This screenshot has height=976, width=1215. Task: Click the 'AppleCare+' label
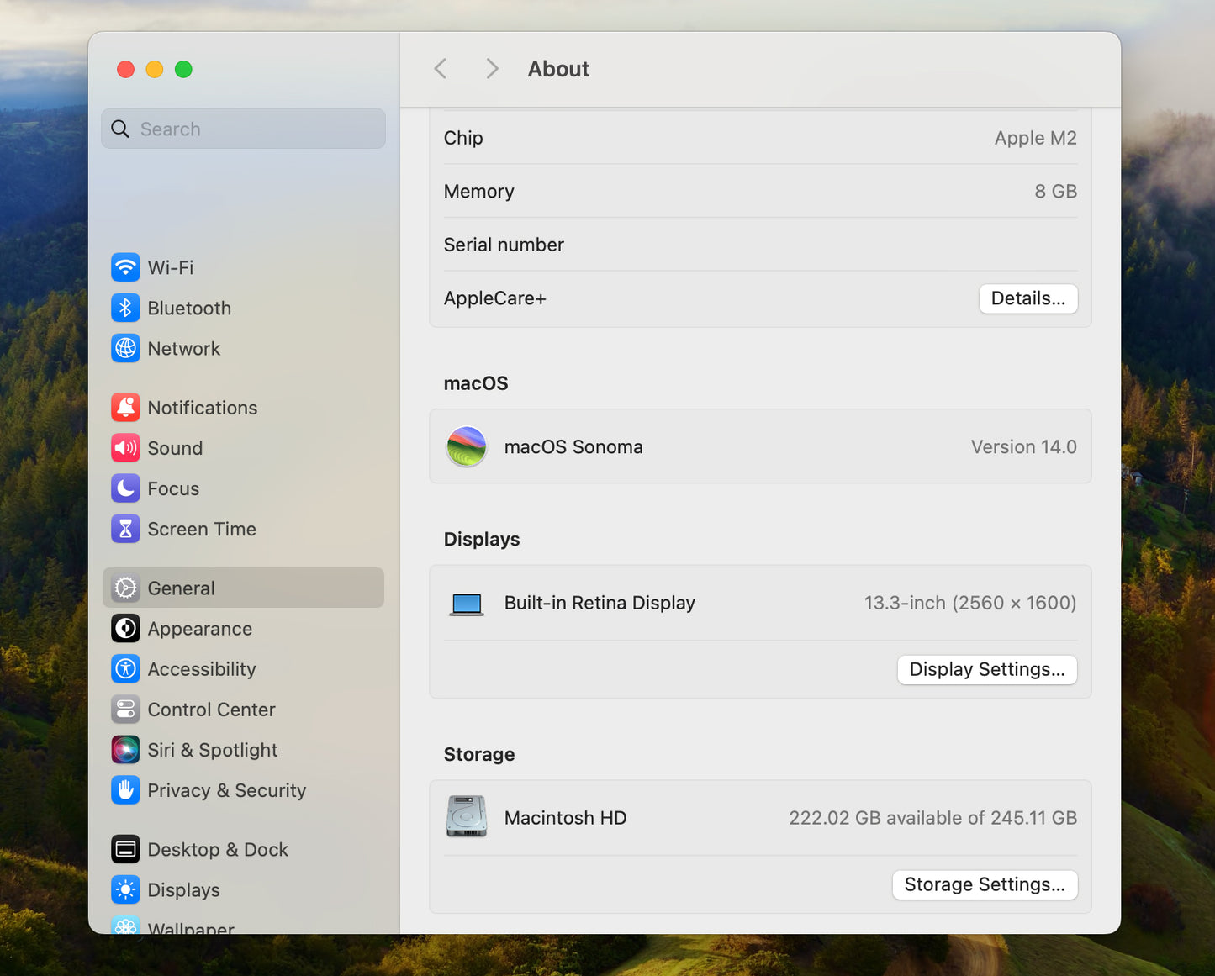coord(494,298)
